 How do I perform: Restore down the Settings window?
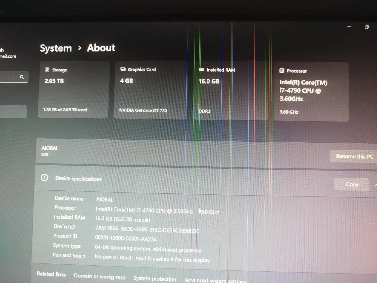click(367, 27)
